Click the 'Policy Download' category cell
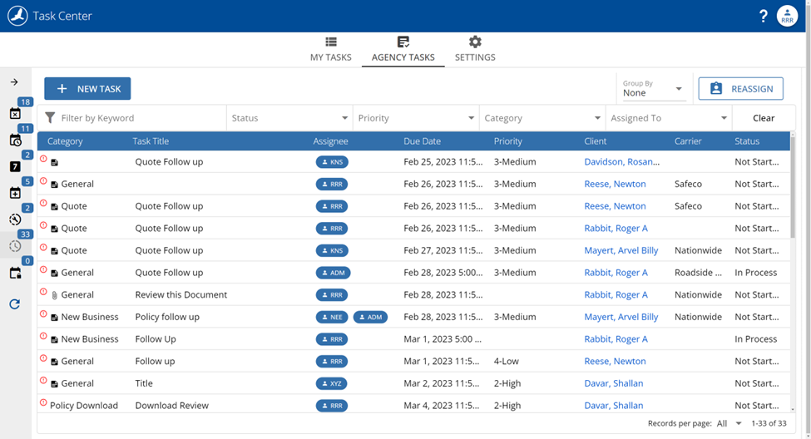The width and height of the screenshot is (811, 439). [84, 406]
